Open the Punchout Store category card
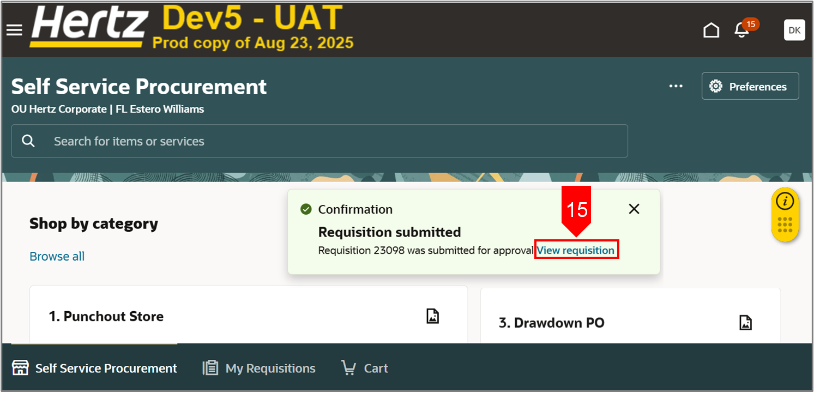 249,315
